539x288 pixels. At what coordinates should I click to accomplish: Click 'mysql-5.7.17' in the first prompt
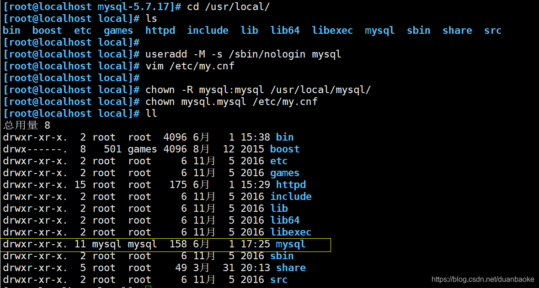[133, 7]
